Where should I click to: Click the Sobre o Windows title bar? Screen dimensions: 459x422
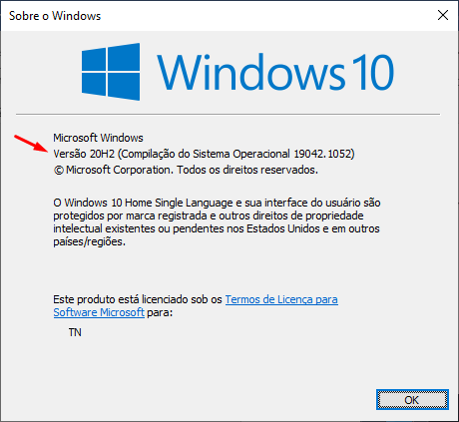click(x=218, y=16)
